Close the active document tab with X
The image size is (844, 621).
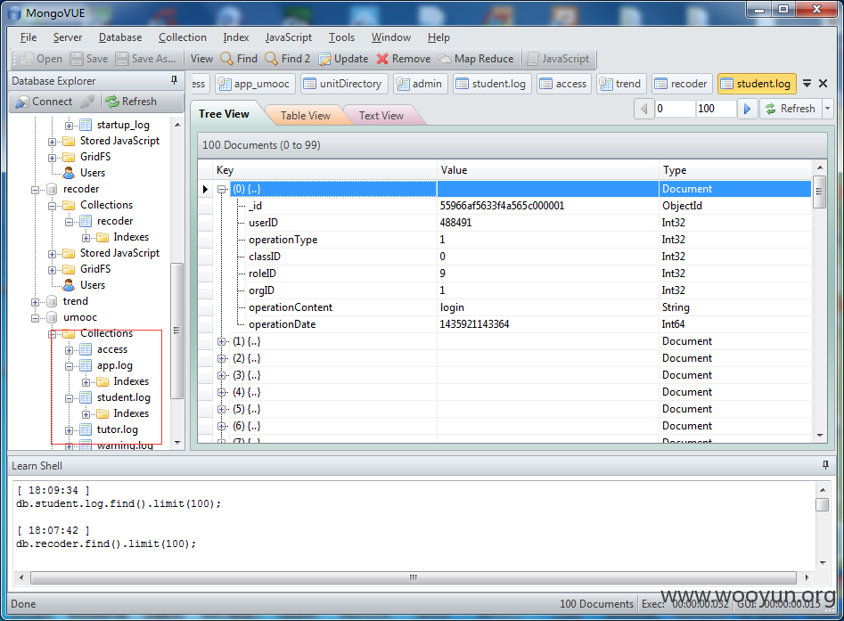tap(823, 84)
